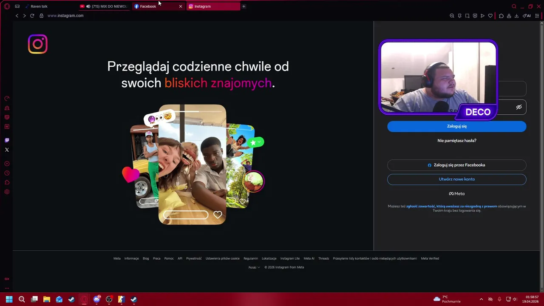Open the Blog footer link

(x=146, y=258)
